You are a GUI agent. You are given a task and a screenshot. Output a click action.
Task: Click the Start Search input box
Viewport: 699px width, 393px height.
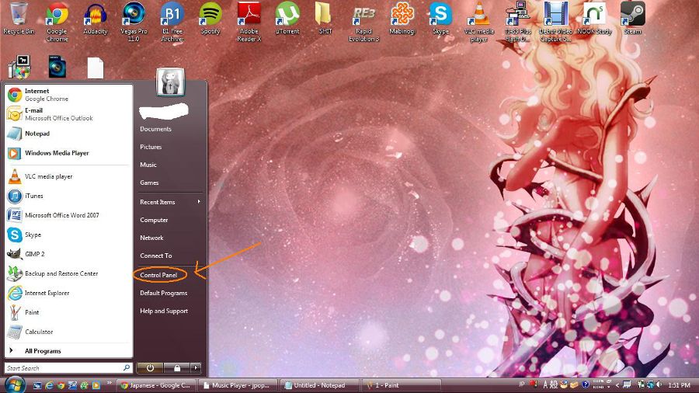click(x=64, y=368)
